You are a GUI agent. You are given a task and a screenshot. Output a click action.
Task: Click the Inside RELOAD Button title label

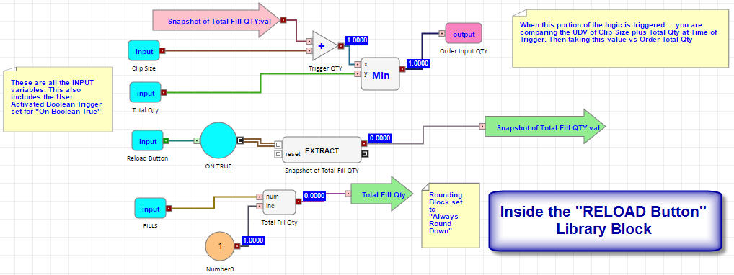(x=603, y=220)
